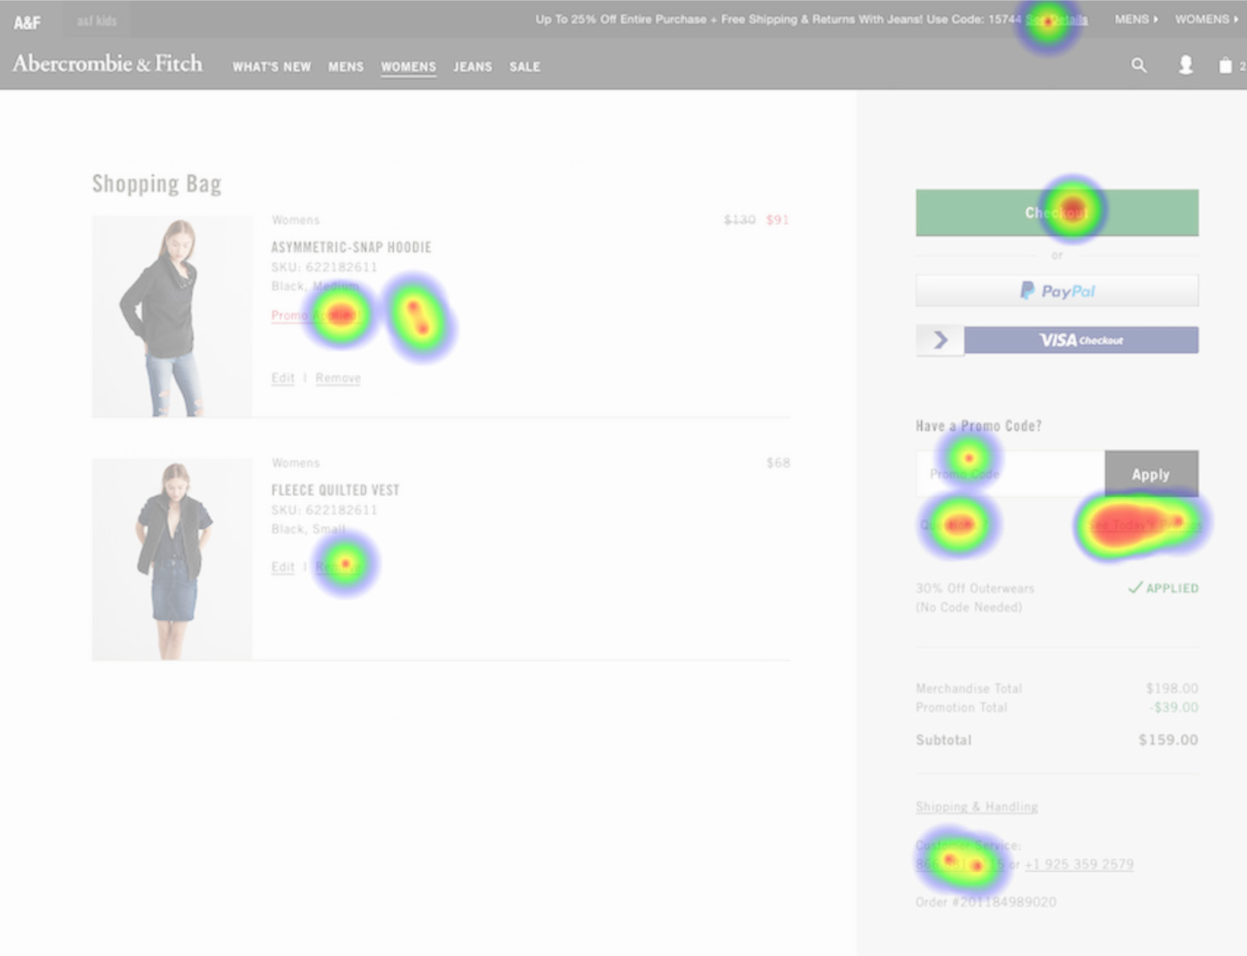1247x956 pixels.
Task: Expand the top-bar WOMENS dropdown
Action: 1207,19
